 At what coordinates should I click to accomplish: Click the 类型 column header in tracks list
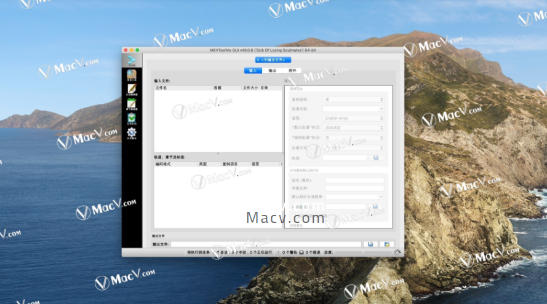pos(209,164)
